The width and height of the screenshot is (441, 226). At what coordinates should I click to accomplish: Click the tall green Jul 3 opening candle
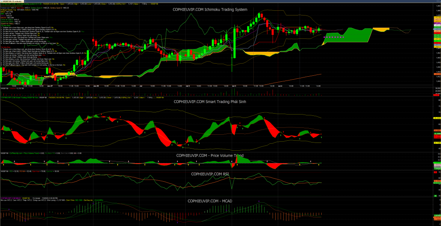[234, 43]
